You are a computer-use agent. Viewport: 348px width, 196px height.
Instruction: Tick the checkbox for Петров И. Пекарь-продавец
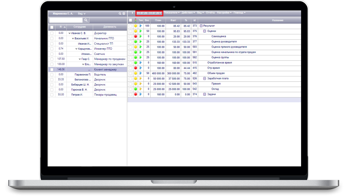pos(52,95)
